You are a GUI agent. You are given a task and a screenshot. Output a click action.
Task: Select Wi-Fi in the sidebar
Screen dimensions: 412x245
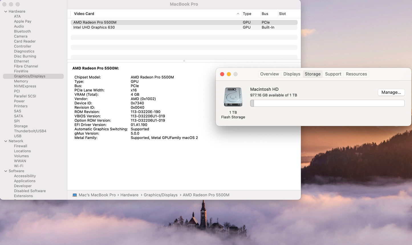(x=19, y=166)
